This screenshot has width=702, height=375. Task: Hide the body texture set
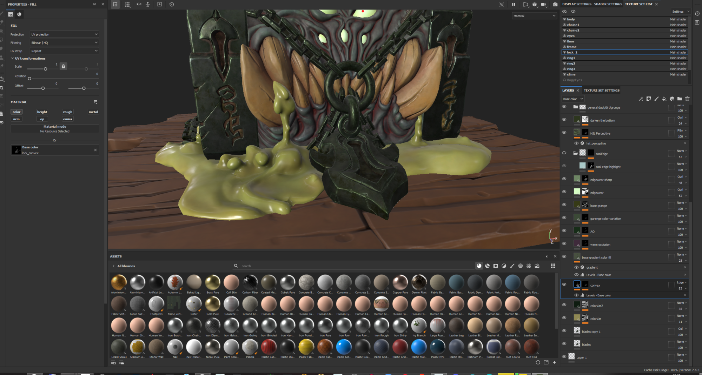564,19
